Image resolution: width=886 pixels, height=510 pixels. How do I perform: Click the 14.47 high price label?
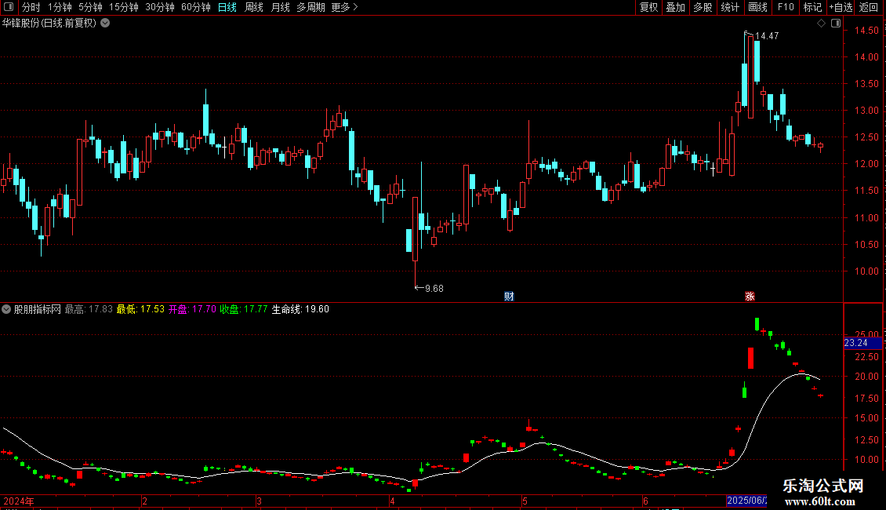767,35
